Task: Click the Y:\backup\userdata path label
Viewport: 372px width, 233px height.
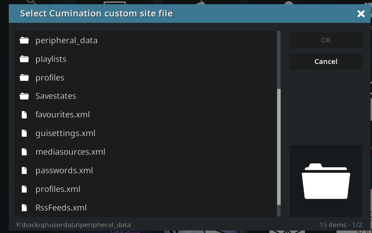Action: click(73, 225)
